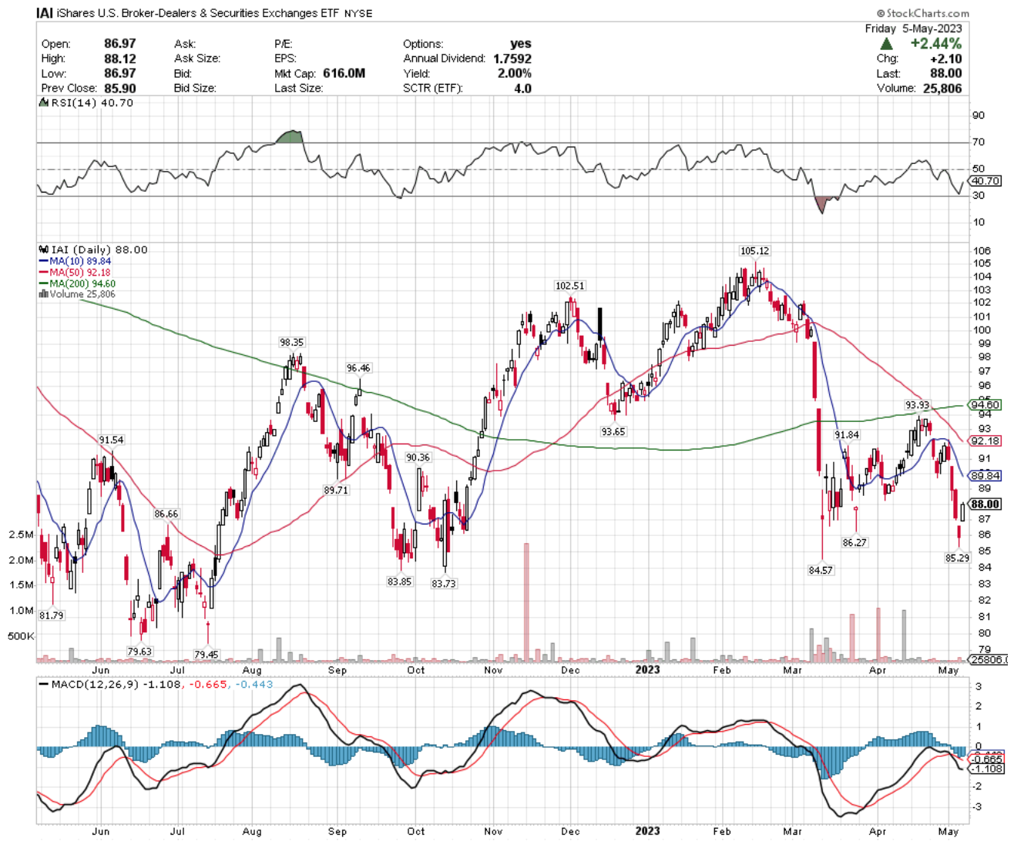The width and height of the screenshot is (1014, 841).
Task: Click the 83.73 low price label
Action: 444,584
